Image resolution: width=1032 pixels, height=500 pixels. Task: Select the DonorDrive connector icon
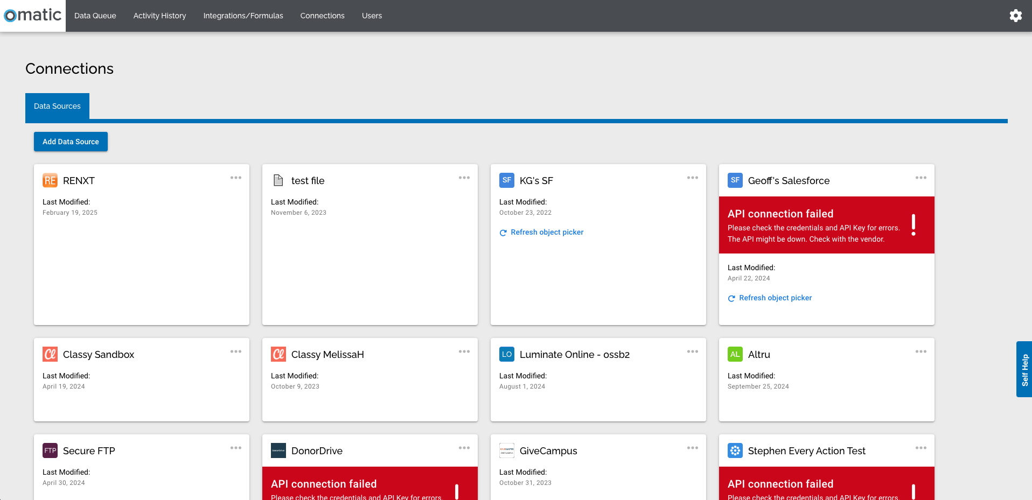(x=278, y=450)
